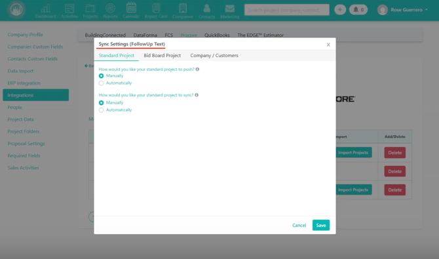
Task: Delete the third table row
Action: tap(394, 189)
